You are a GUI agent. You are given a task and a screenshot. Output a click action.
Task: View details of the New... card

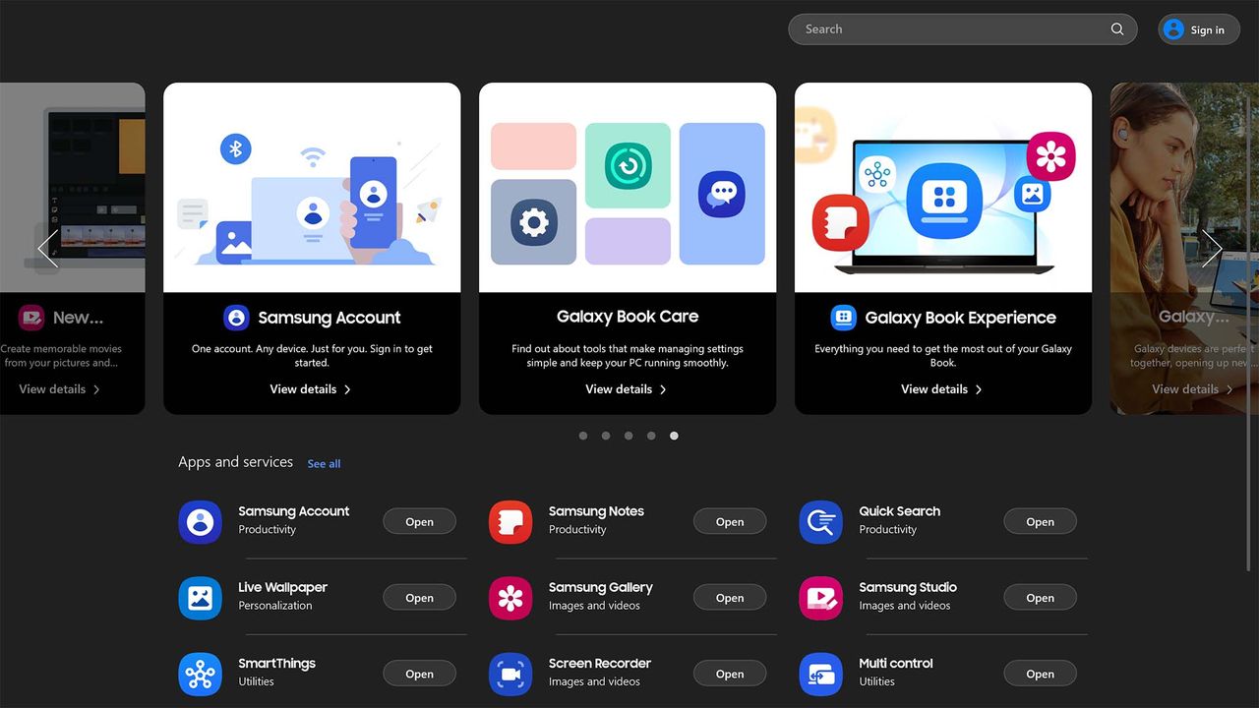(60, 389)
